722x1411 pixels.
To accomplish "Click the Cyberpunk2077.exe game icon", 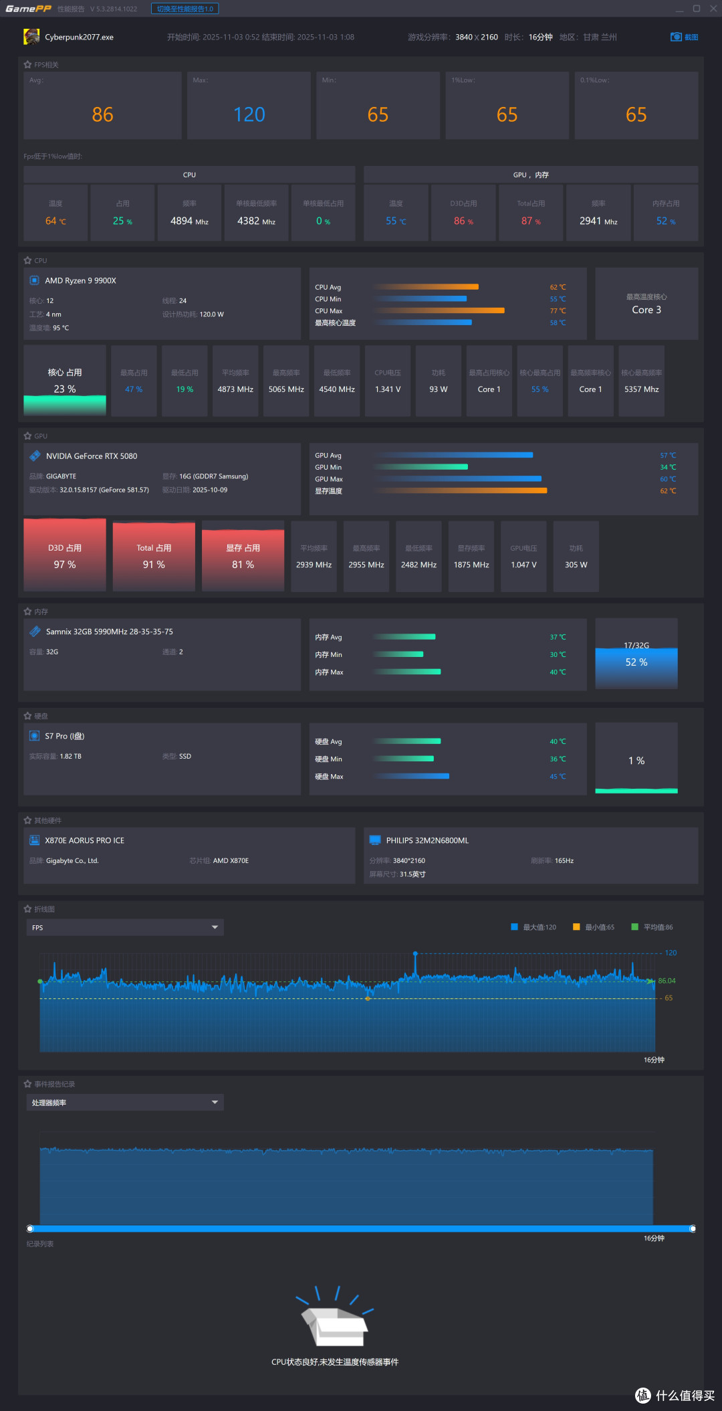I will pos(31,37).
